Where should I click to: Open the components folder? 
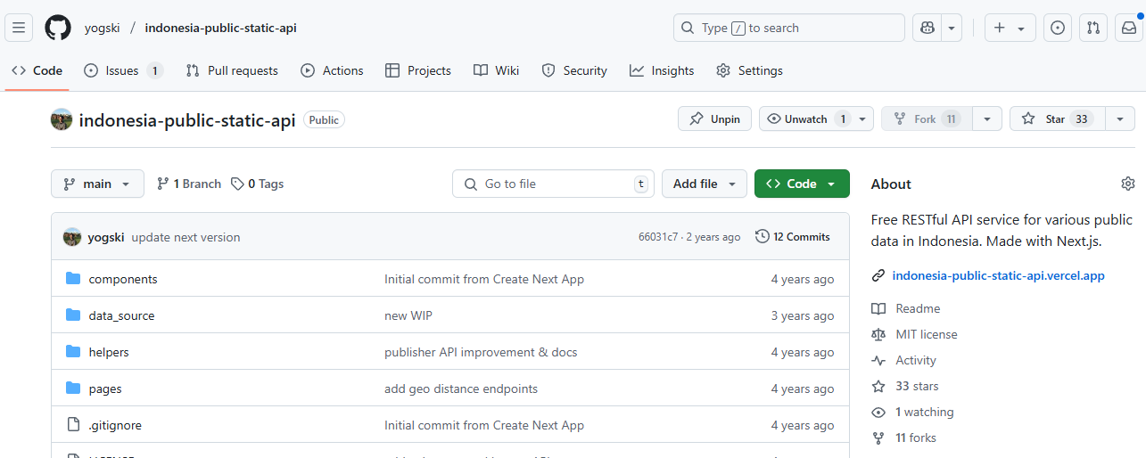click(123, 279)
